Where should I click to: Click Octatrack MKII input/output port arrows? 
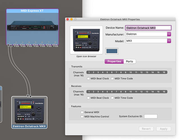click(x=29, y=96)
